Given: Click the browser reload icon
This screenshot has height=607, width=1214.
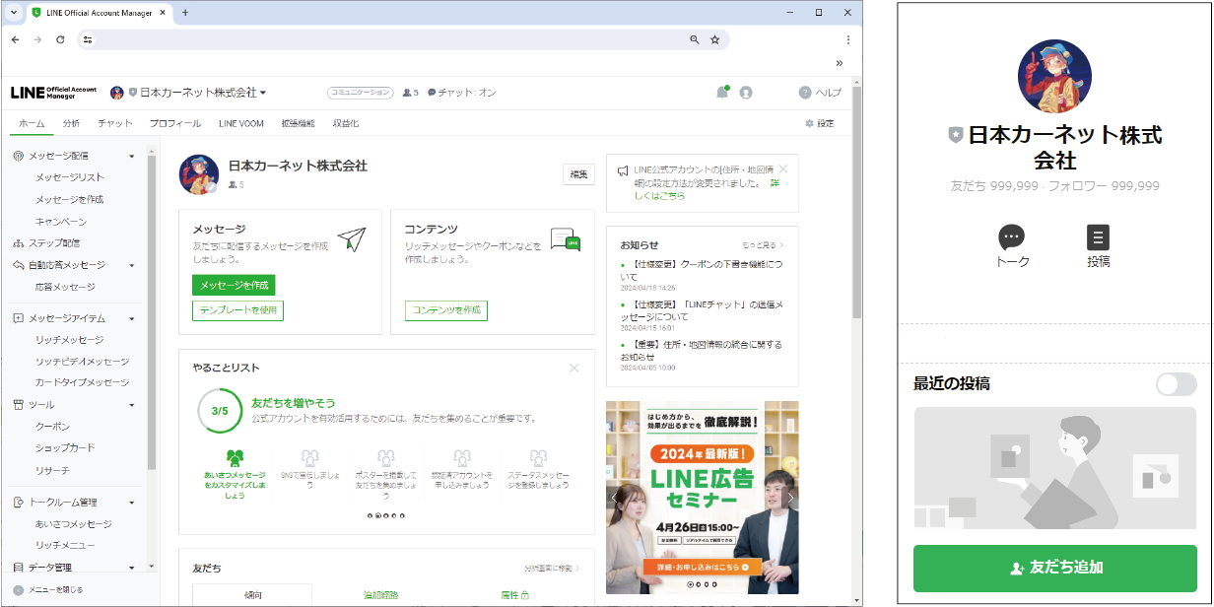Looking at the screenshot, I should point(60,39).
